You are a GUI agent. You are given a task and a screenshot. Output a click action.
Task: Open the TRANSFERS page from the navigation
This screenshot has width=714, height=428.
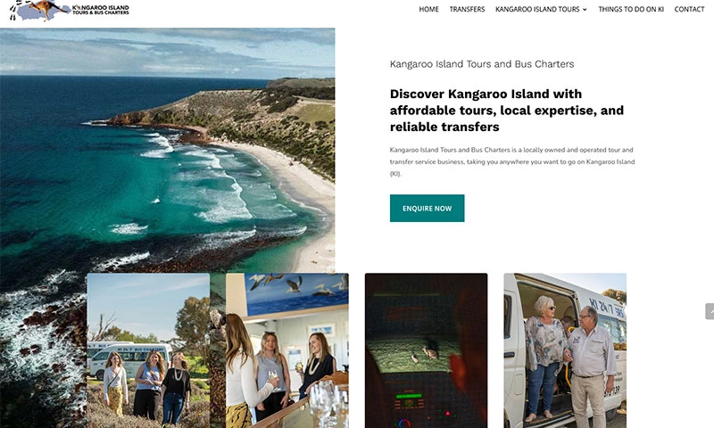tap(467, 9)
